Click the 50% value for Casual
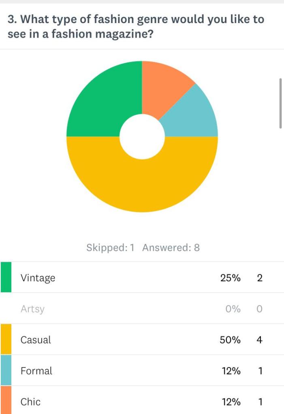Screen dimensions: 284x414 click(x=230, y=340)
